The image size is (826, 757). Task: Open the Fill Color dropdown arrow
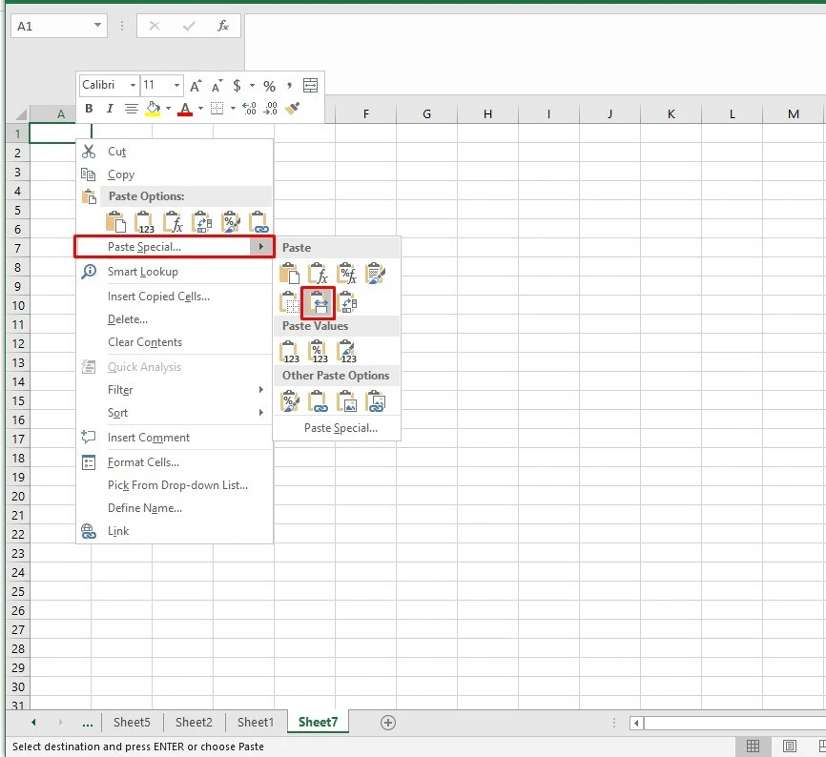coord(168,109)
